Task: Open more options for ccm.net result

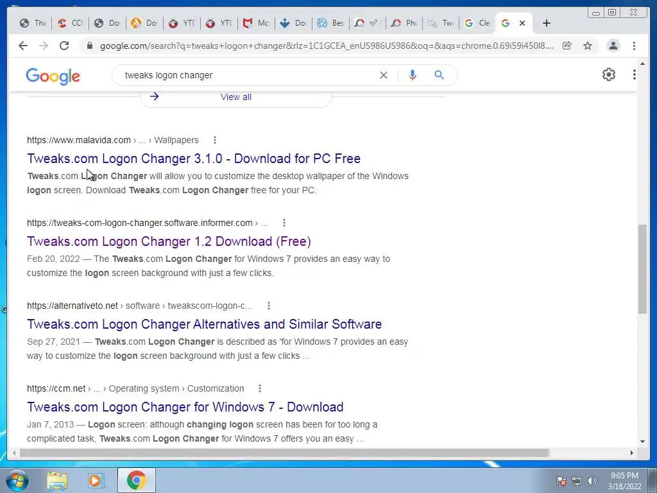Action: point(260,388)
